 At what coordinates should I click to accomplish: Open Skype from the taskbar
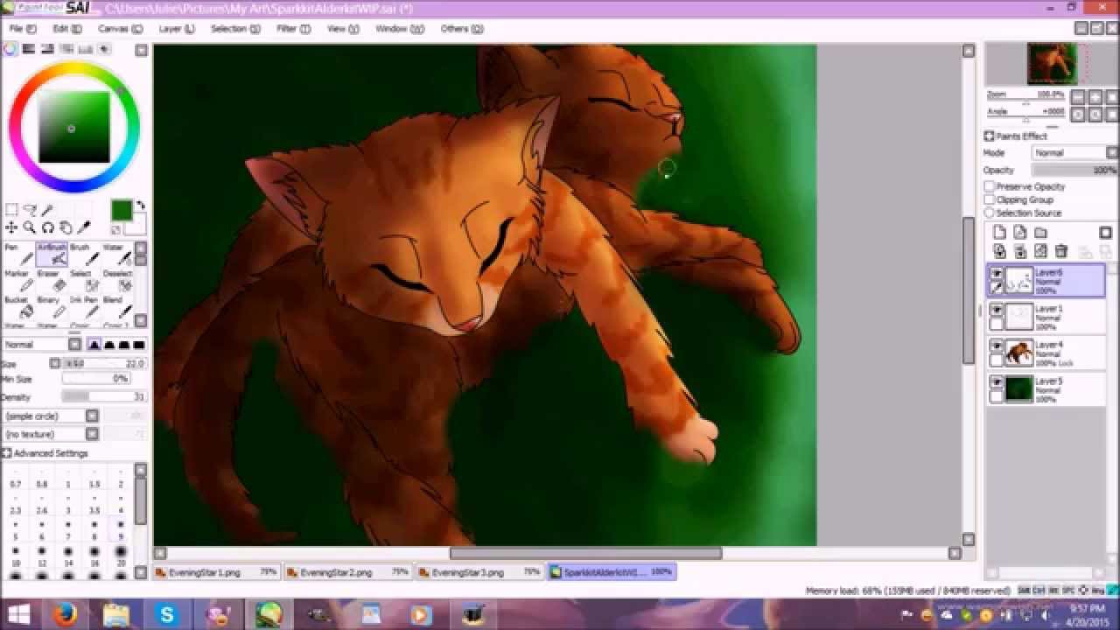166,615
